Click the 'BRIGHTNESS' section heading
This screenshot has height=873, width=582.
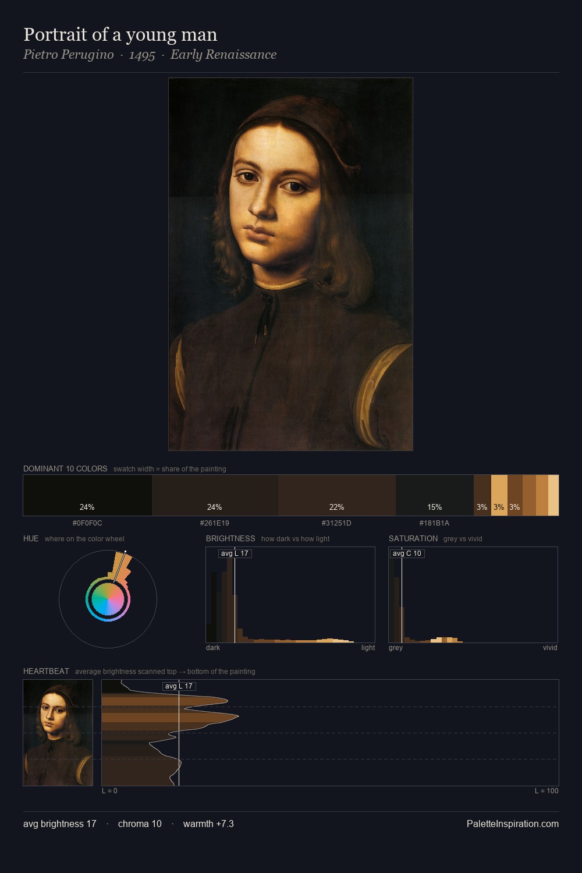[x=230, y=538]
